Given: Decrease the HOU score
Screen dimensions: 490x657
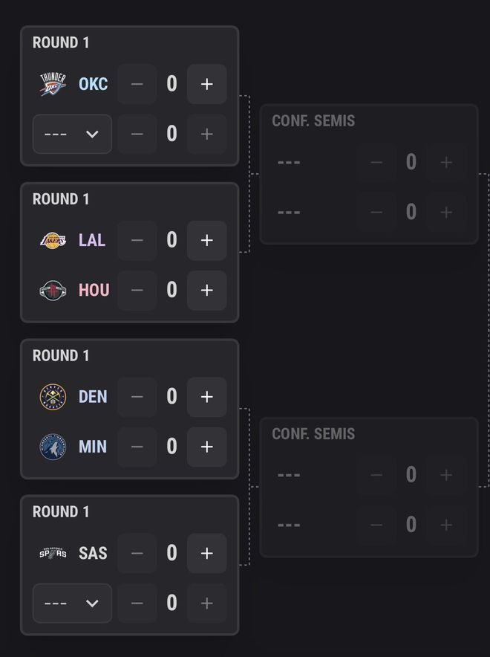Looking at the screenshot, I should point(137,290).
